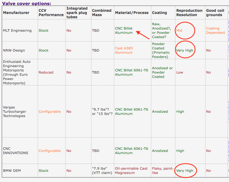
Task: Select the CNC INNOVATIONS manufacturer cell
Action: (x=16, y=151)
